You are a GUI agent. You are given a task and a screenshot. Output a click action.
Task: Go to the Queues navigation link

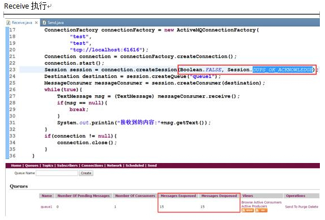[32, 165]
